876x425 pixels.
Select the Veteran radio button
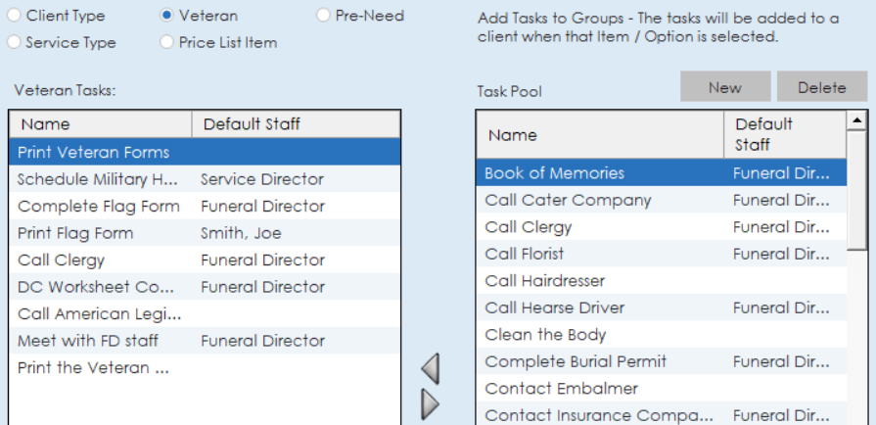[x=166, y=16]
